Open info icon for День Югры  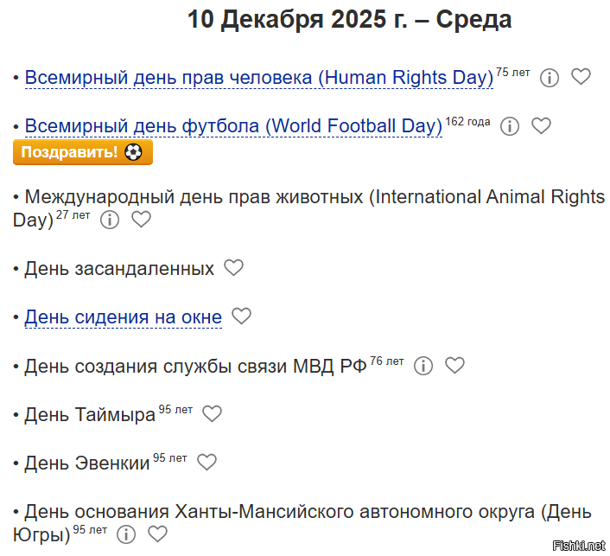[126, 534]
